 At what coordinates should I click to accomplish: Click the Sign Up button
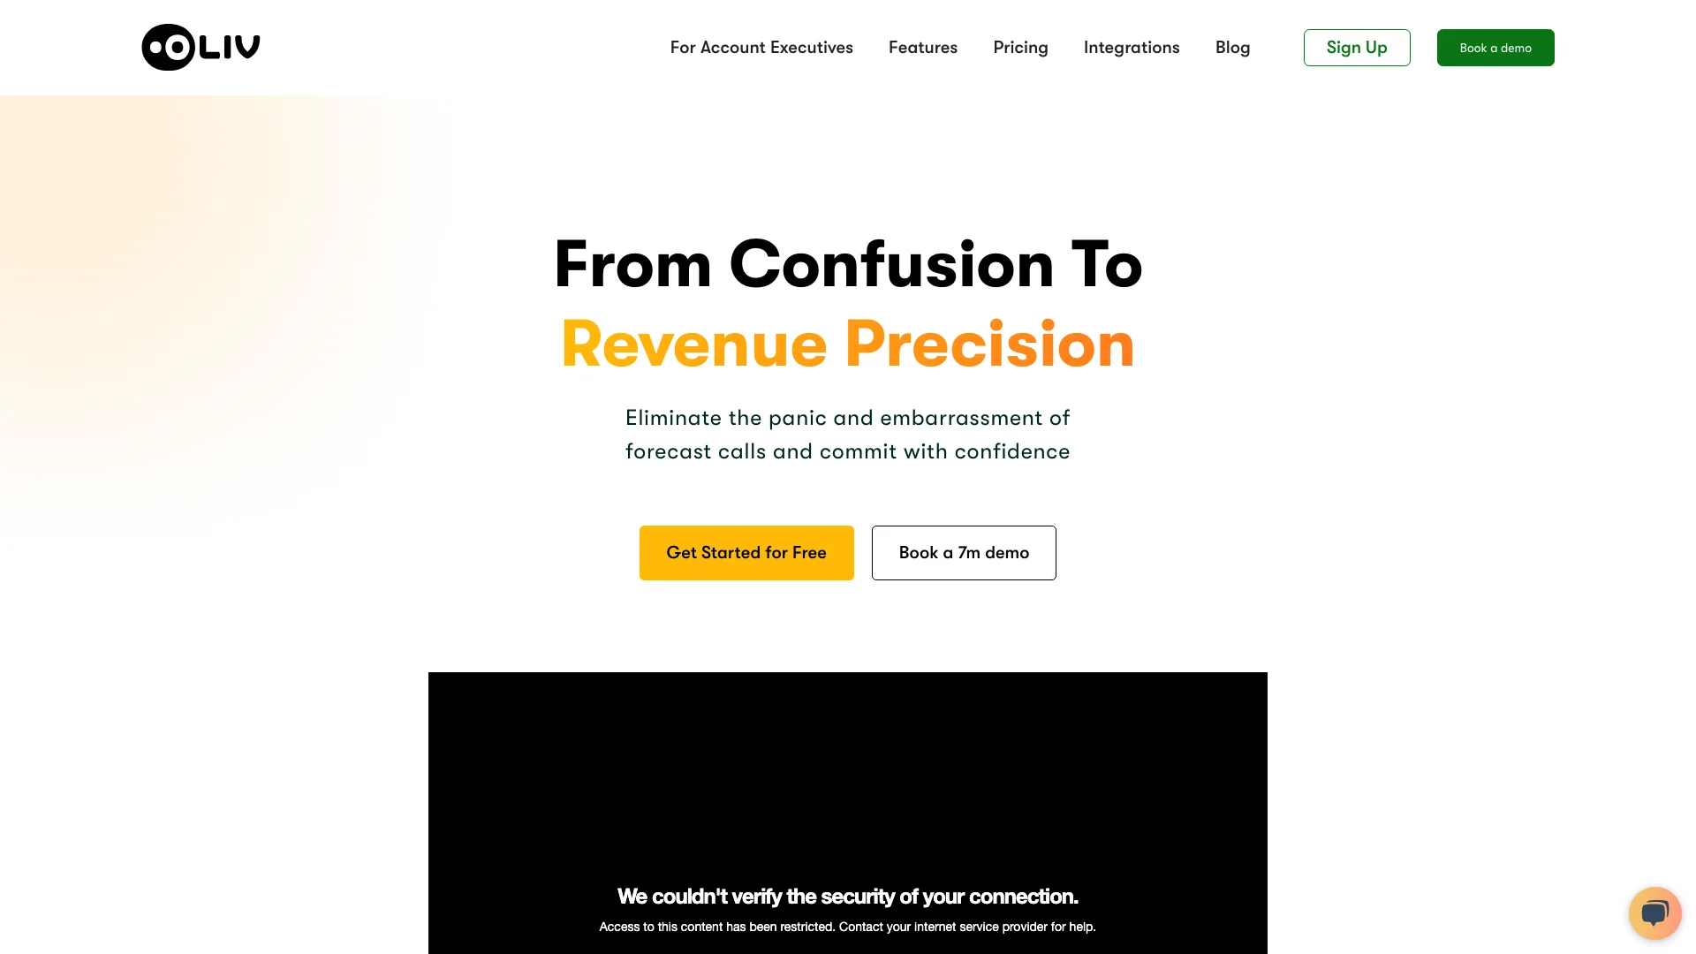click(x=1357, y=48)
